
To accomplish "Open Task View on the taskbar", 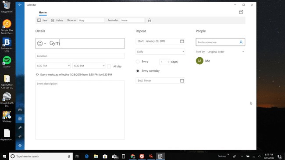I will 77,156.
